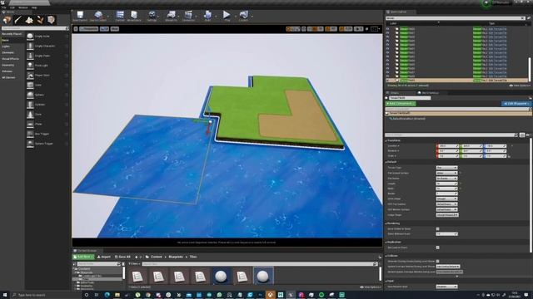Pick the Box Trigger item icon
Image resolution: width=533 pixels, height=299 pixels.
30,134
